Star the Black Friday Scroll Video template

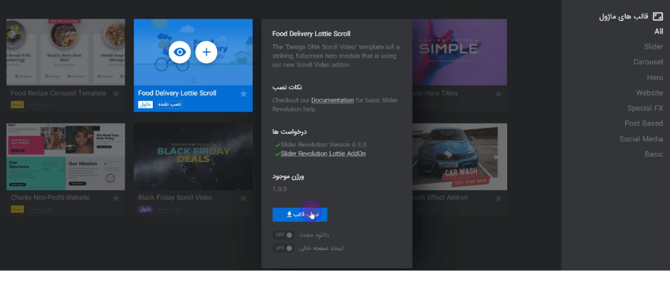(x=243, y=198)
